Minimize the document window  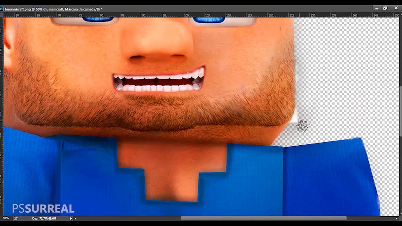(377, 8)
